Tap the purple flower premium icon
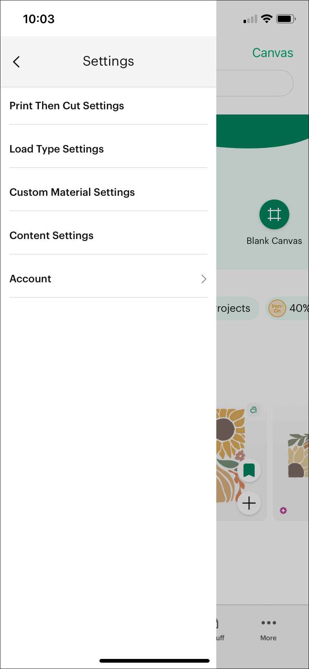The image size is (309, 669). coord(284,510)
